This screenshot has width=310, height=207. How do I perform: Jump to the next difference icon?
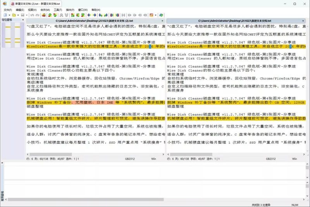pyautogui.click(x=50, y=15)
